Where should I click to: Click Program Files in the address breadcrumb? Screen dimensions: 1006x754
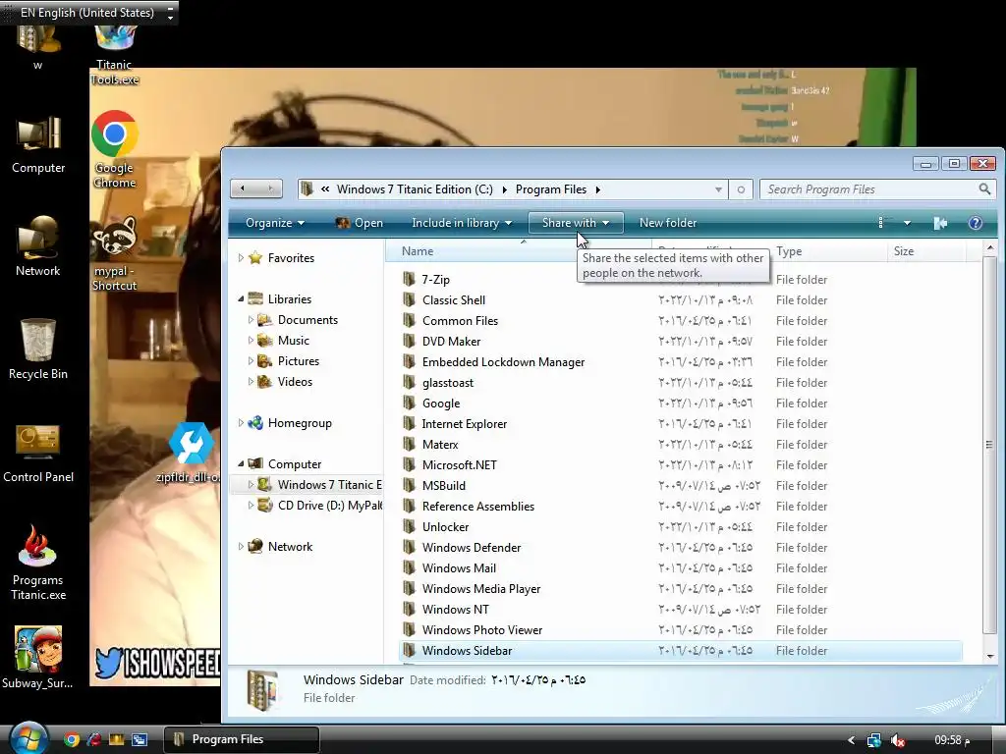point(551,189)
